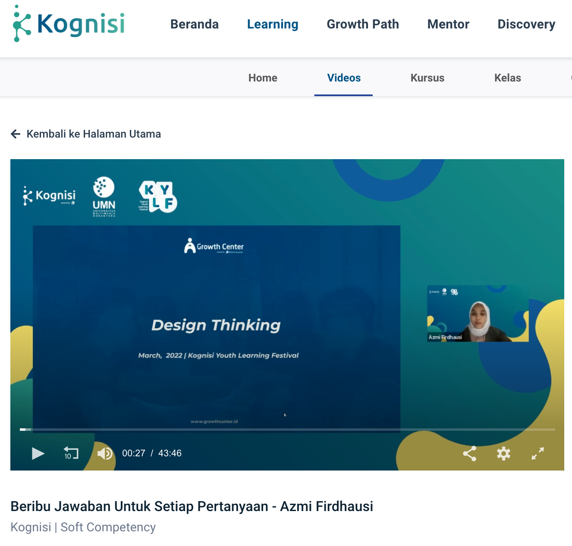Share this video
This screenshot has width=572, height=546.
click(469, 453)
